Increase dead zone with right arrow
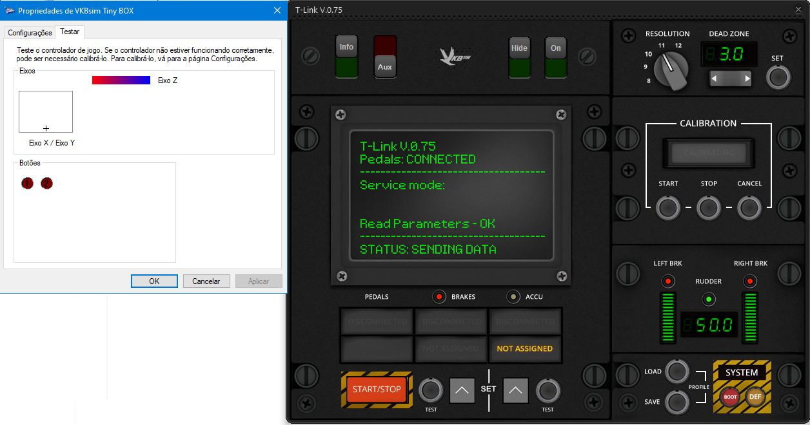The image size is (810, 425). tap(747, 79)
